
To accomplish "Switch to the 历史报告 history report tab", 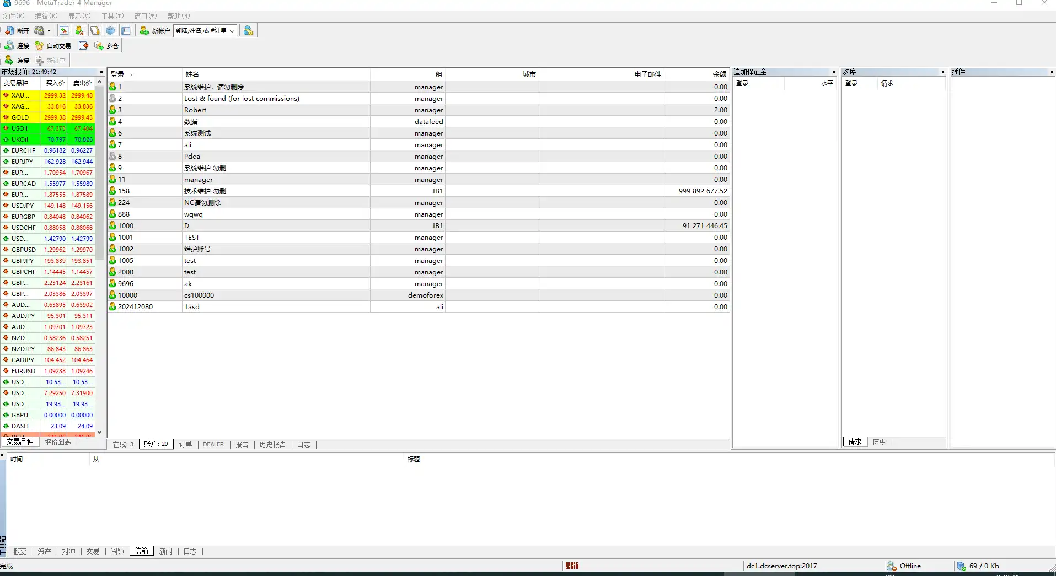I will pyautogui.click(x=272, y=445).
